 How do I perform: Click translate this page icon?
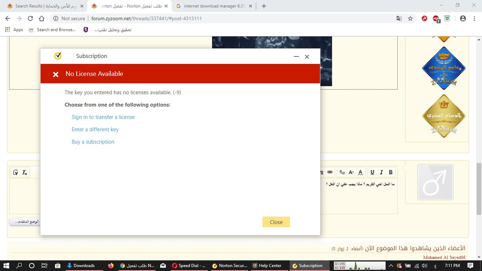coord(399,18)
